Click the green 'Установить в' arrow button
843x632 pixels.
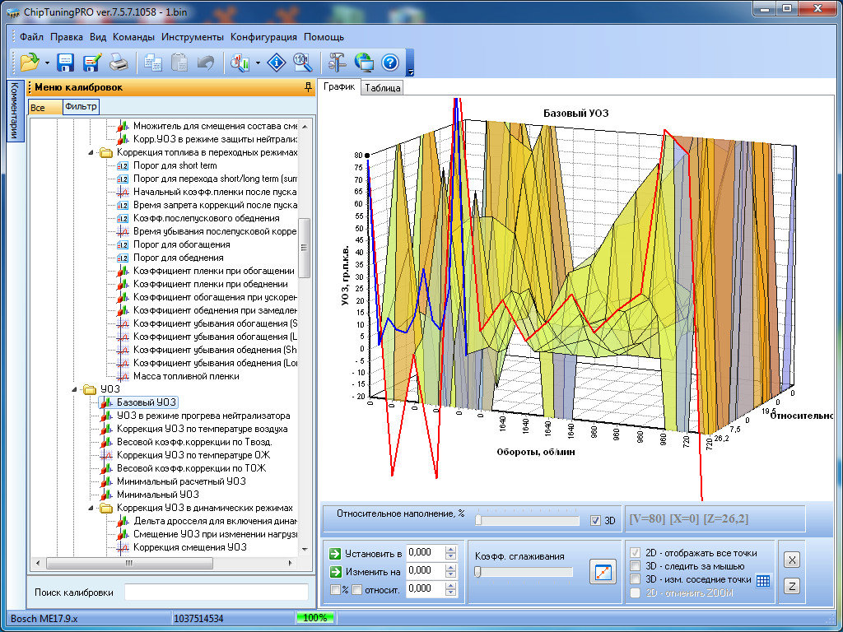tap(335, 553)
